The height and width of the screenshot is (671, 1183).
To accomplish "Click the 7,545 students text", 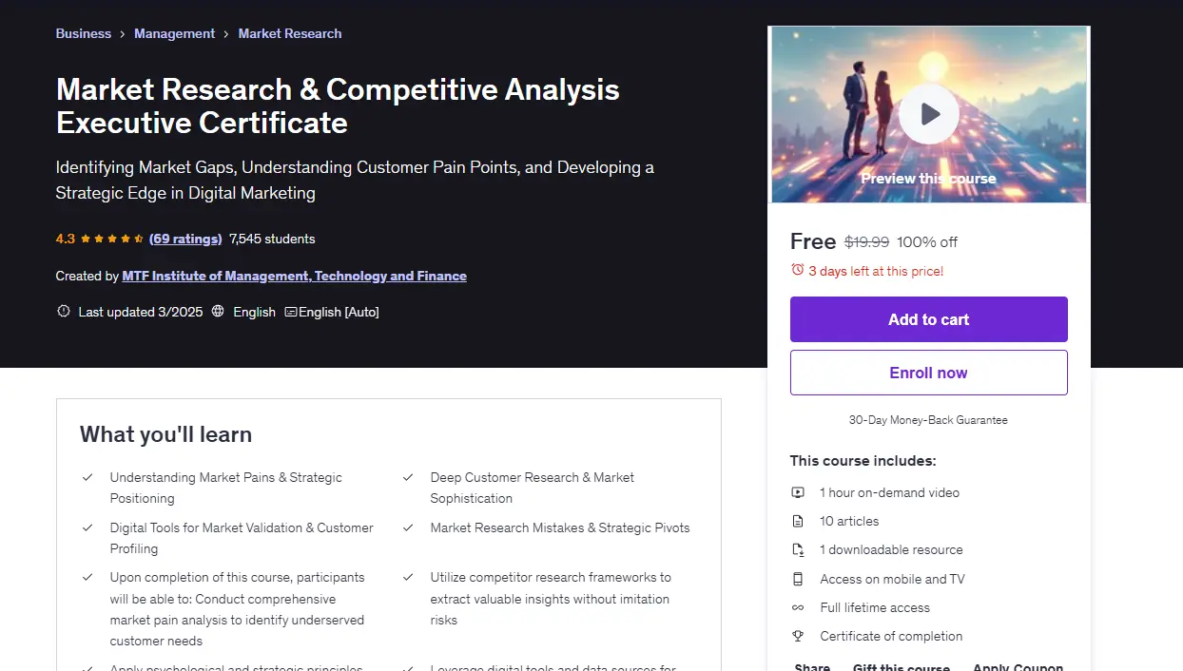I will (272, 239).
